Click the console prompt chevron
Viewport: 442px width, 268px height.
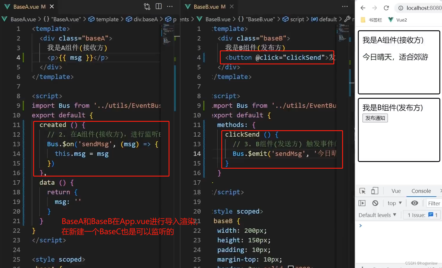click(x=360, y=225)
